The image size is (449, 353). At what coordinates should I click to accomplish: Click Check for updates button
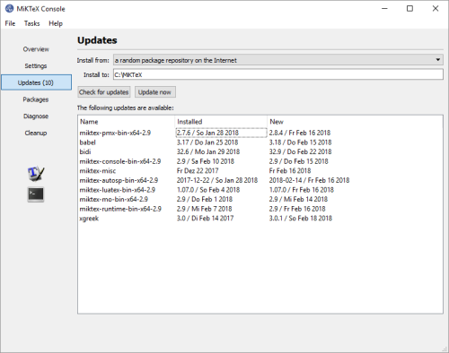point(104,92)
